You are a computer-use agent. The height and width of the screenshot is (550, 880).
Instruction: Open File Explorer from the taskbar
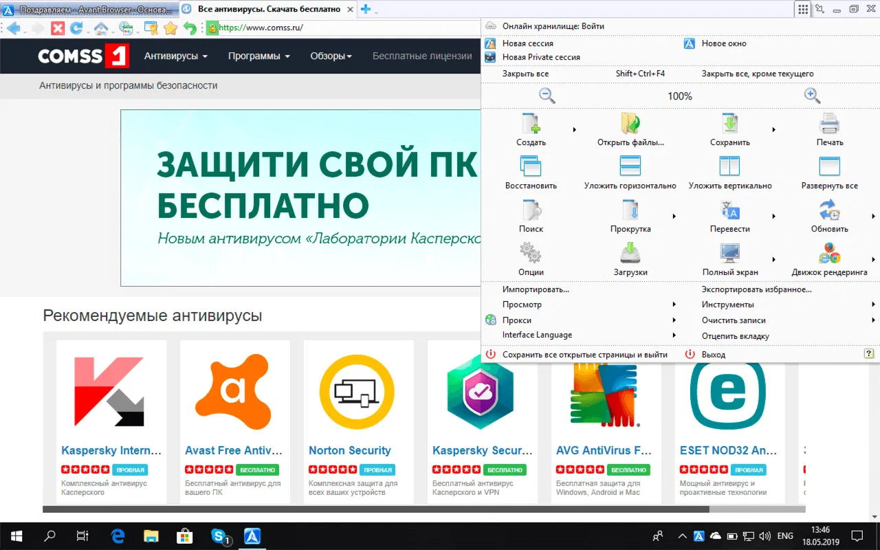(151, 536)
